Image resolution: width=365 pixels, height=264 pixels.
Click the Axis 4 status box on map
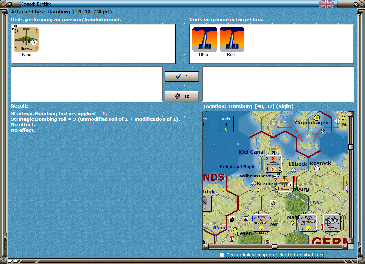pyautogui.click(x=226, y=124)
